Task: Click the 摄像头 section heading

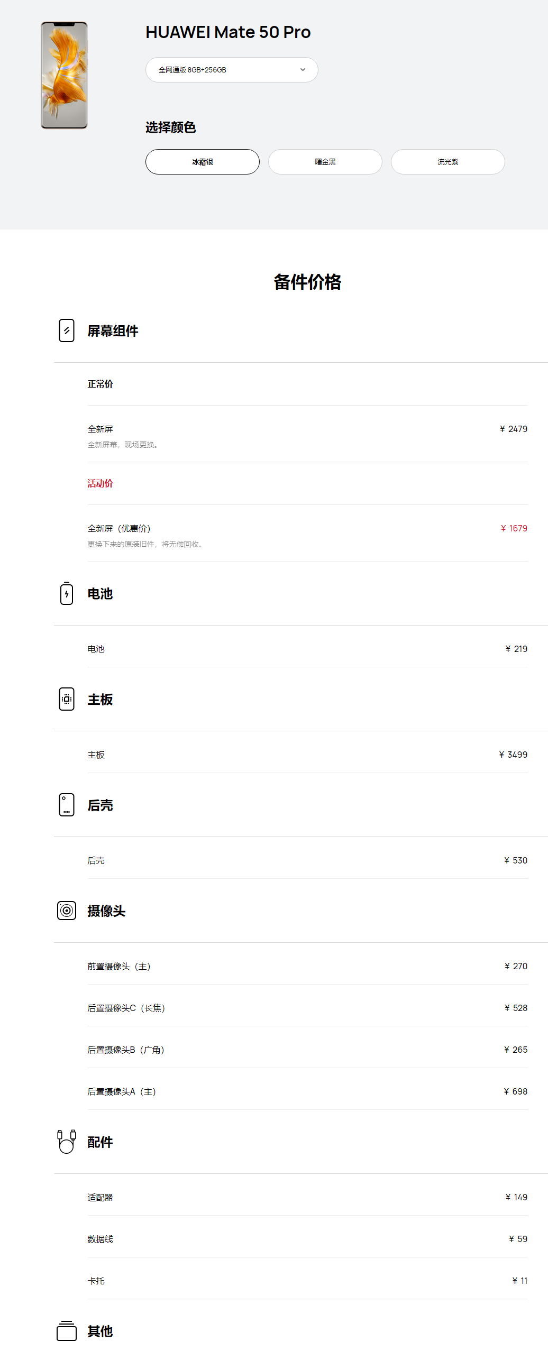Action: [106, 911]
